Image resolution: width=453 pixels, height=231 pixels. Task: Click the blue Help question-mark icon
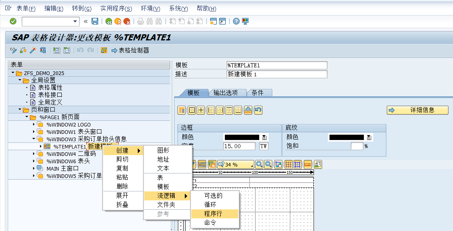click(236, 21)
